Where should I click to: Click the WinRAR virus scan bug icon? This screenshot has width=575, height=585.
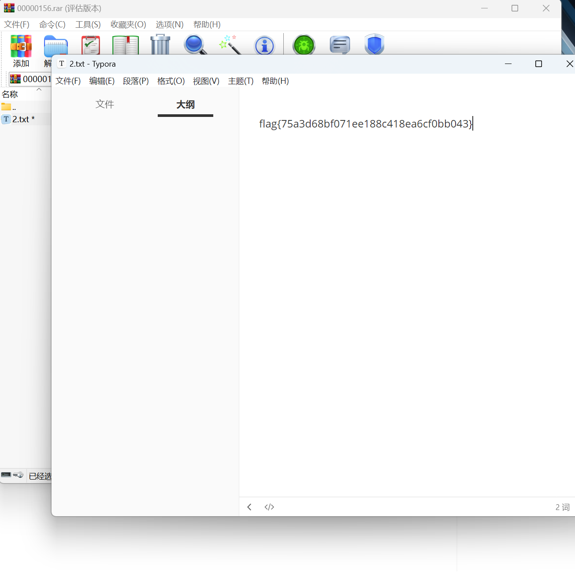304,45
